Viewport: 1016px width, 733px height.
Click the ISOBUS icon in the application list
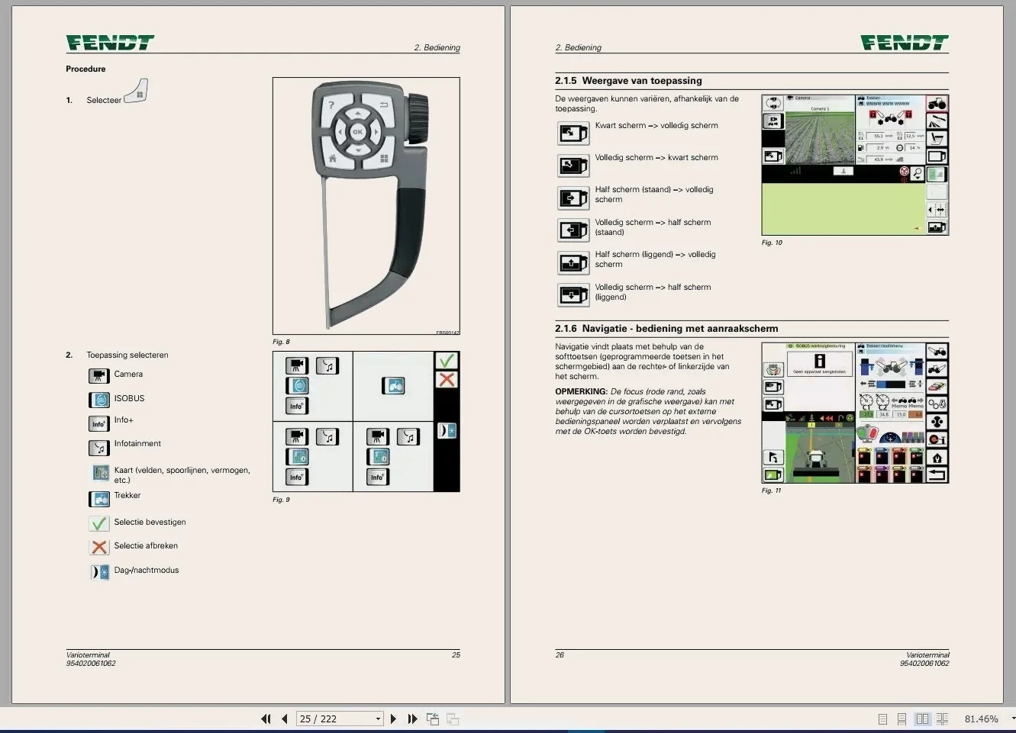[99, 400]
